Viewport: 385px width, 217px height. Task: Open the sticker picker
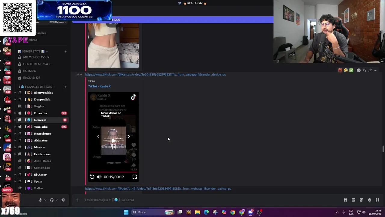coord(362,200)
